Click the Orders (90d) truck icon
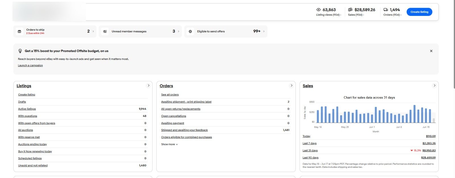455x178 pixels. click(x=386, y=10)
